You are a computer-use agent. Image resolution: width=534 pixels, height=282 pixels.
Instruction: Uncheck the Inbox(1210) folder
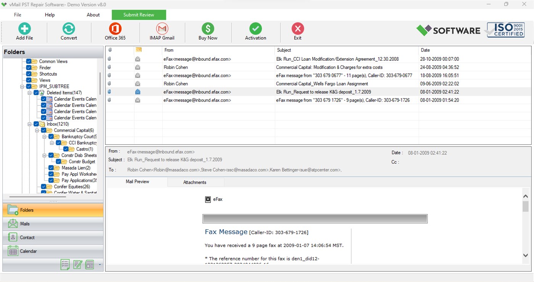point(35,124)
